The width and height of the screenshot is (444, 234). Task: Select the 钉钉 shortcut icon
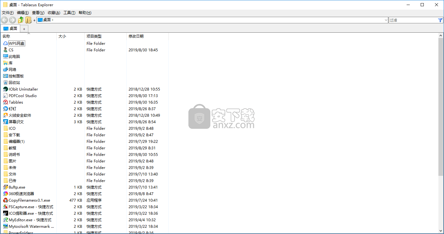pos(6,109)
